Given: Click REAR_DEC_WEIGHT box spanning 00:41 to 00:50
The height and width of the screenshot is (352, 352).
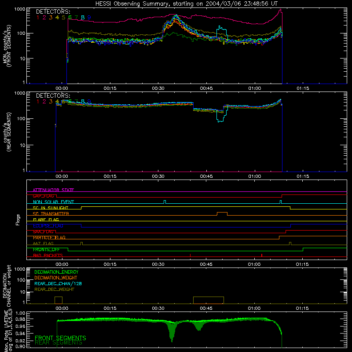Looking at the screenshot, I should (x=209, y=300).
